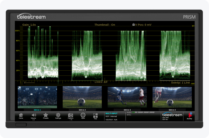
Task: Open the Settings gear
Action: click(58, 116)
